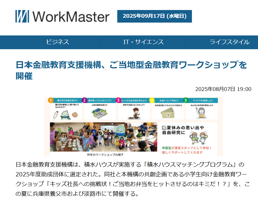
Task: Go to the ライフスタイル section
Action: pyautogui.click(x=229, y=42)
